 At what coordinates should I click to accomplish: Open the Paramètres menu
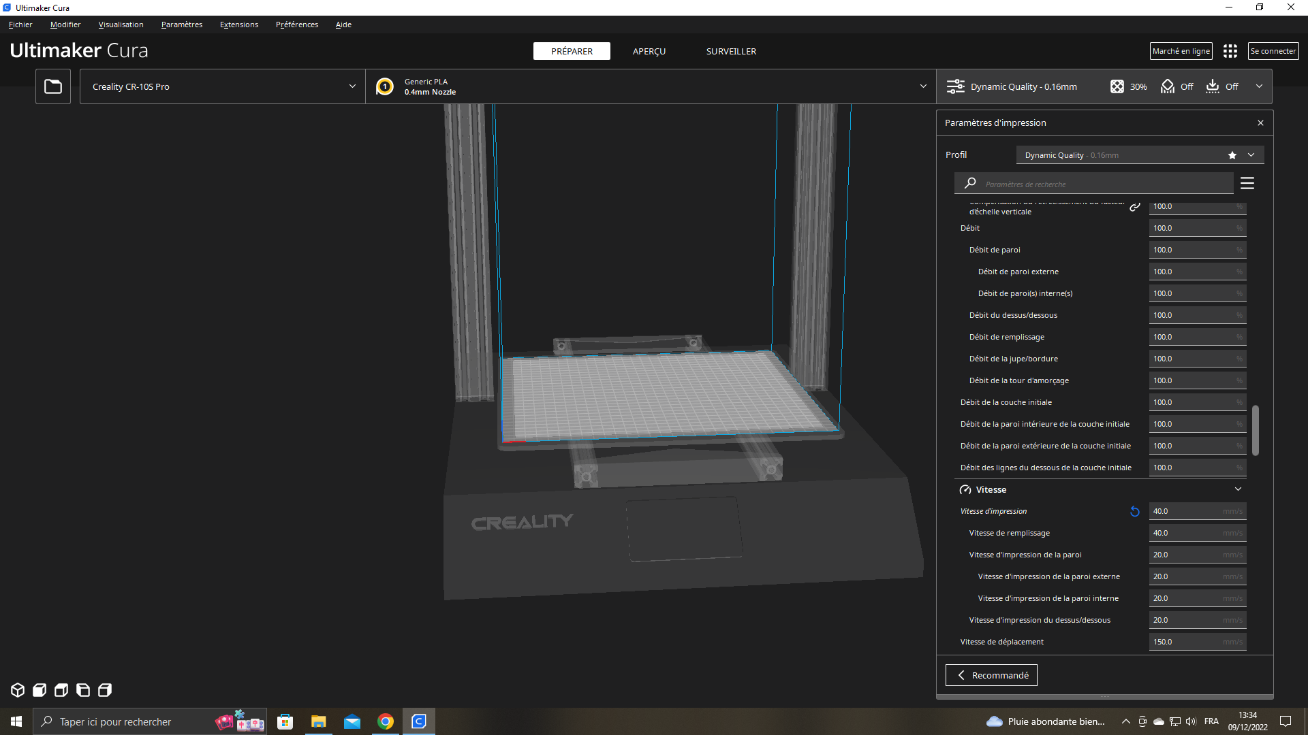click(x=182, y=24)
